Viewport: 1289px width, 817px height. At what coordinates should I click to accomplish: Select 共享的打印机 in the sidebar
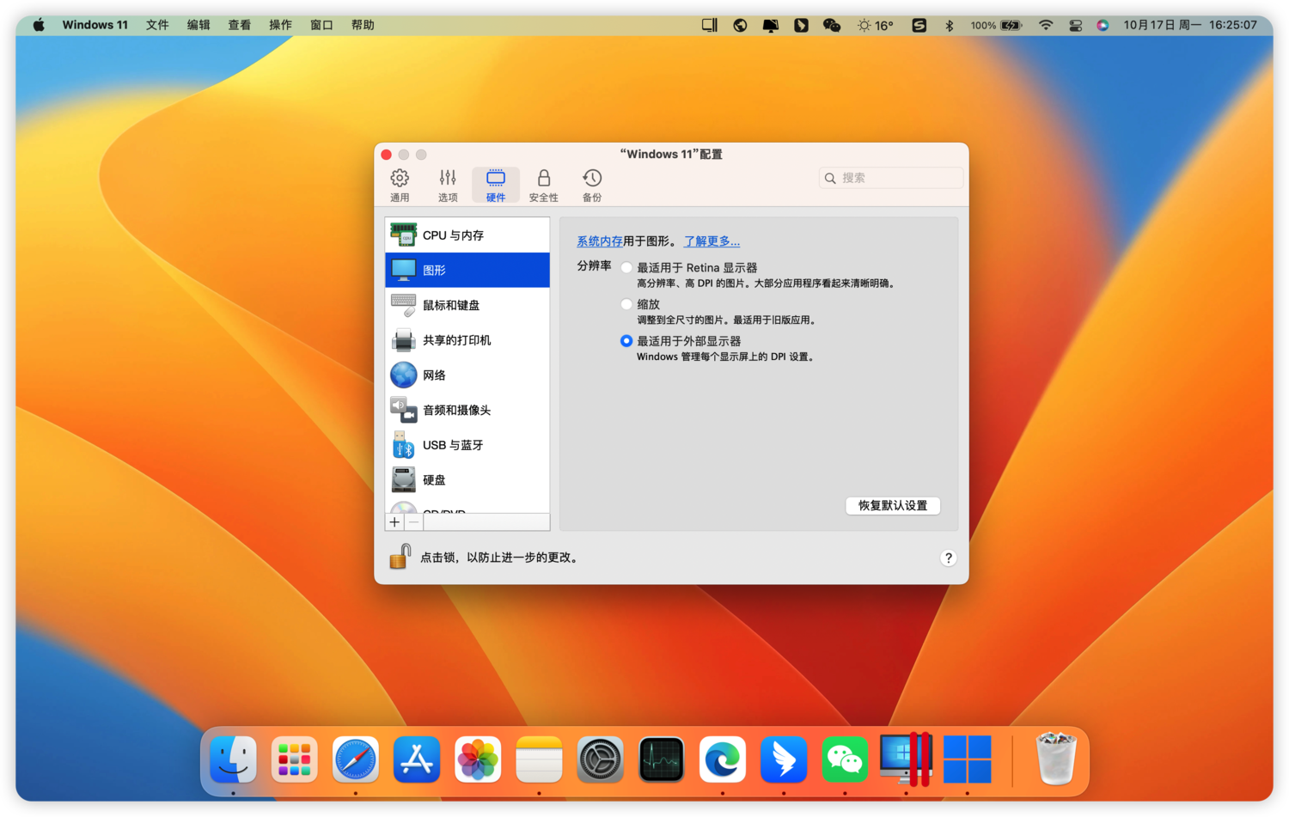[467, 340]
